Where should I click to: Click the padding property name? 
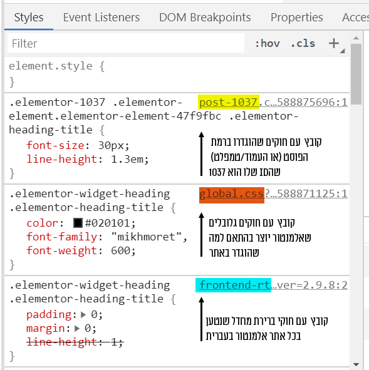point(49,315)
